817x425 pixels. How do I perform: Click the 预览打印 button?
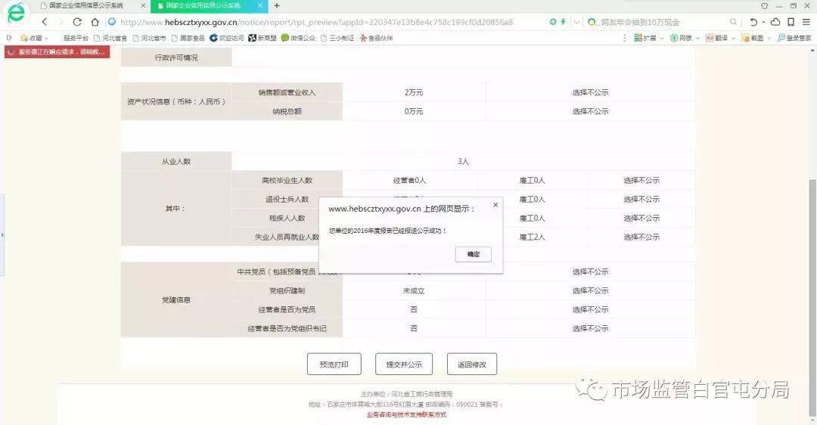[334, 364]
